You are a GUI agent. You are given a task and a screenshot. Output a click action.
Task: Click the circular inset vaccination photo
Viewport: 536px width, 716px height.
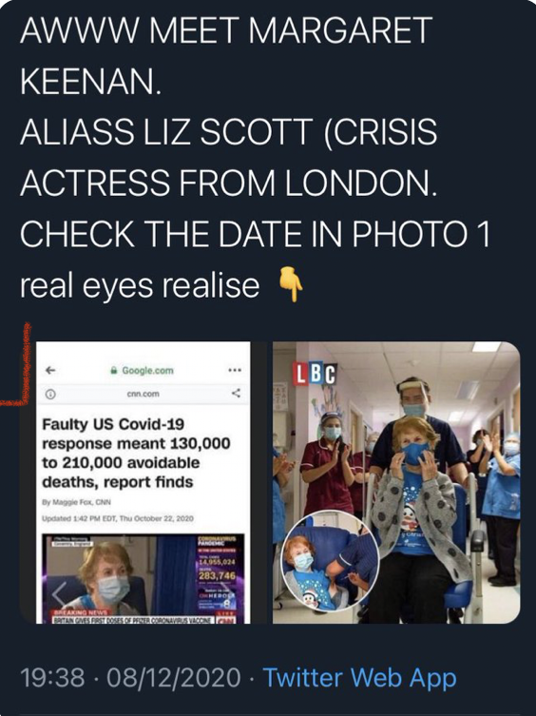tap(330, 561)
